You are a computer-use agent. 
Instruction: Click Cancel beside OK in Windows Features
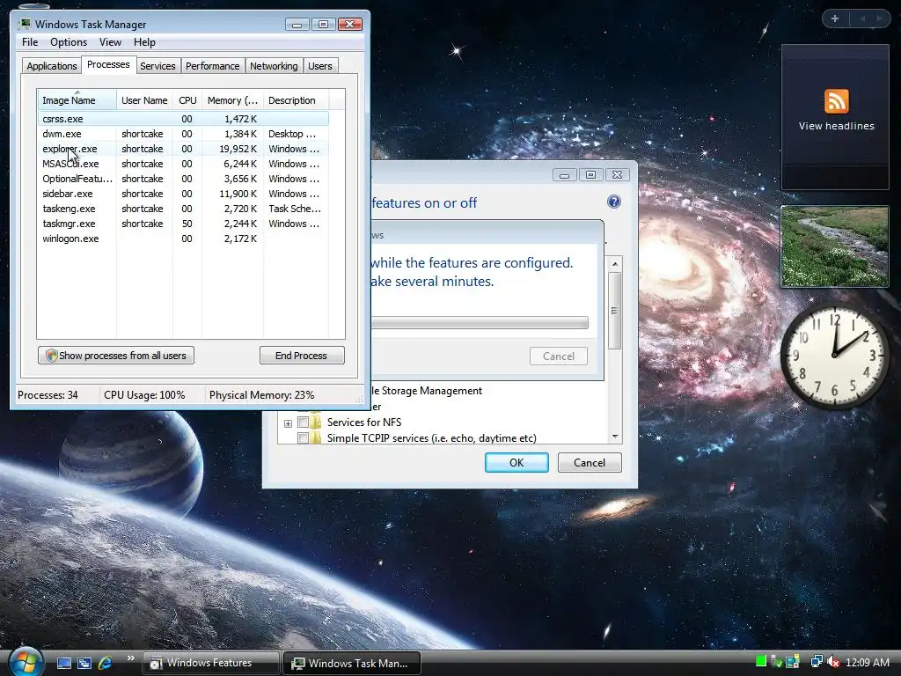coord(590,463)
